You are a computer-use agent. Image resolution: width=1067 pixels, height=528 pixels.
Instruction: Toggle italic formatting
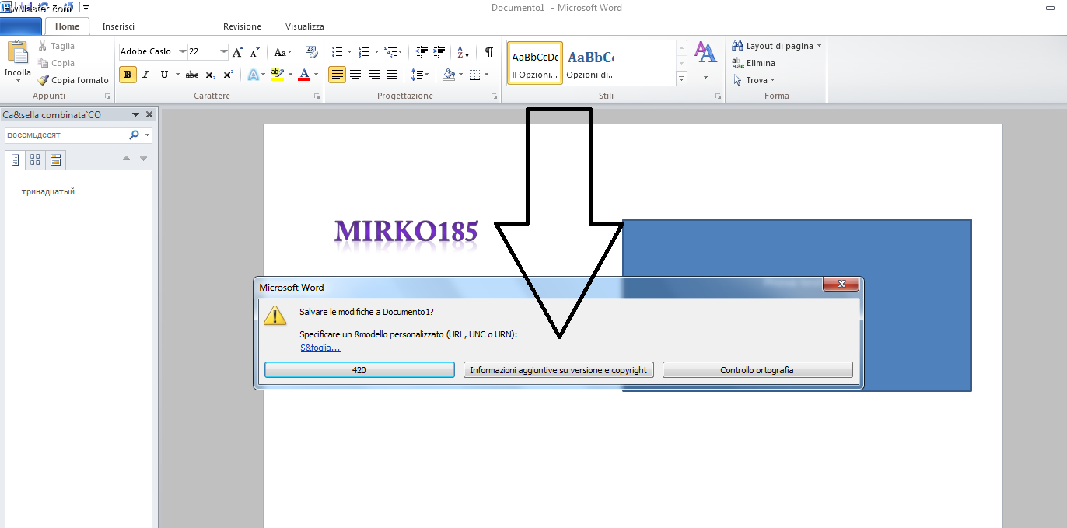[x=145, y=75]
